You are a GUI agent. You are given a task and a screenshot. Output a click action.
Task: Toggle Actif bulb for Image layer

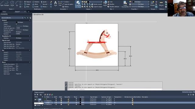pos(56,103)
